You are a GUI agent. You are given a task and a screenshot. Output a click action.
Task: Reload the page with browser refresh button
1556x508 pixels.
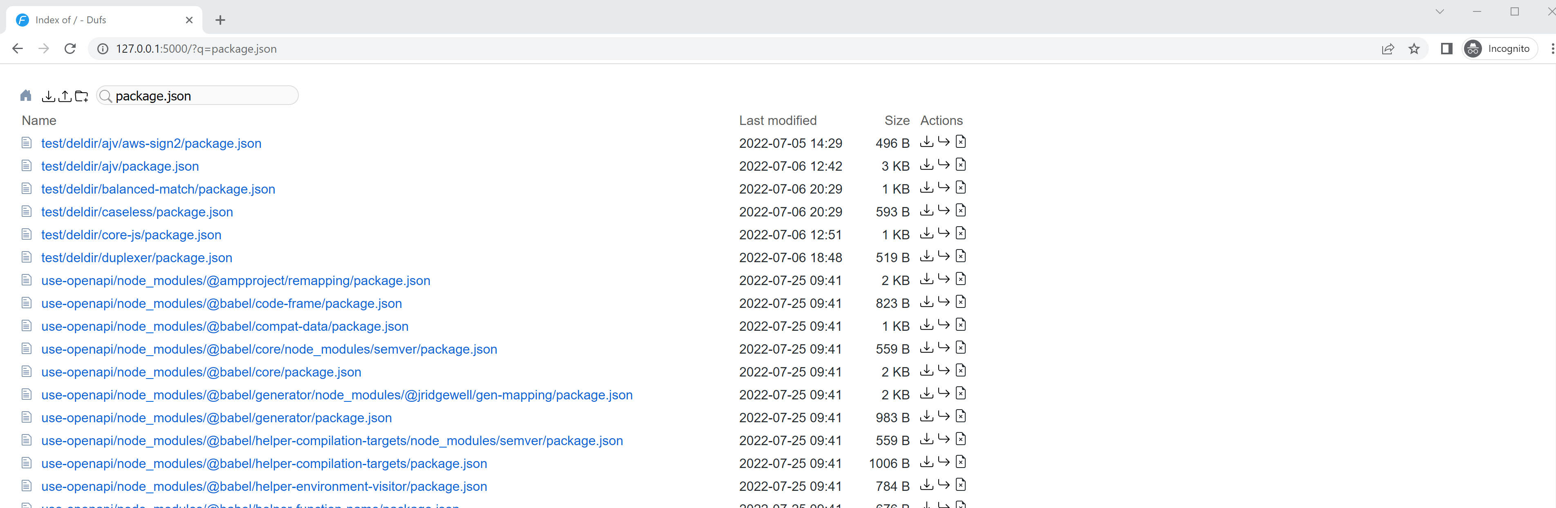(70, 49)
